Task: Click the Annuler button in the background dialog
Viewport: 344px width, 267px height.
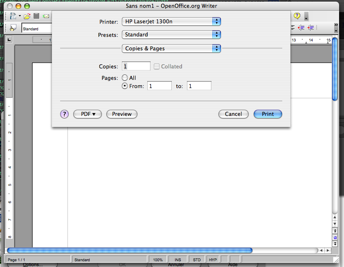Action: click(176, 265)
